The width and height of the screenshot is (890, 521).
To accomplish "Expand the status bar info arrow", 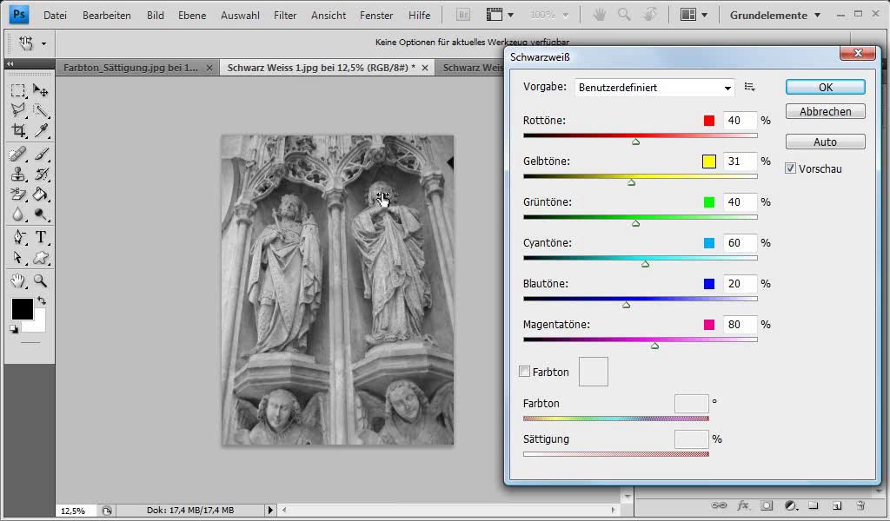I will pyautogui.click(x=270, y=511).
